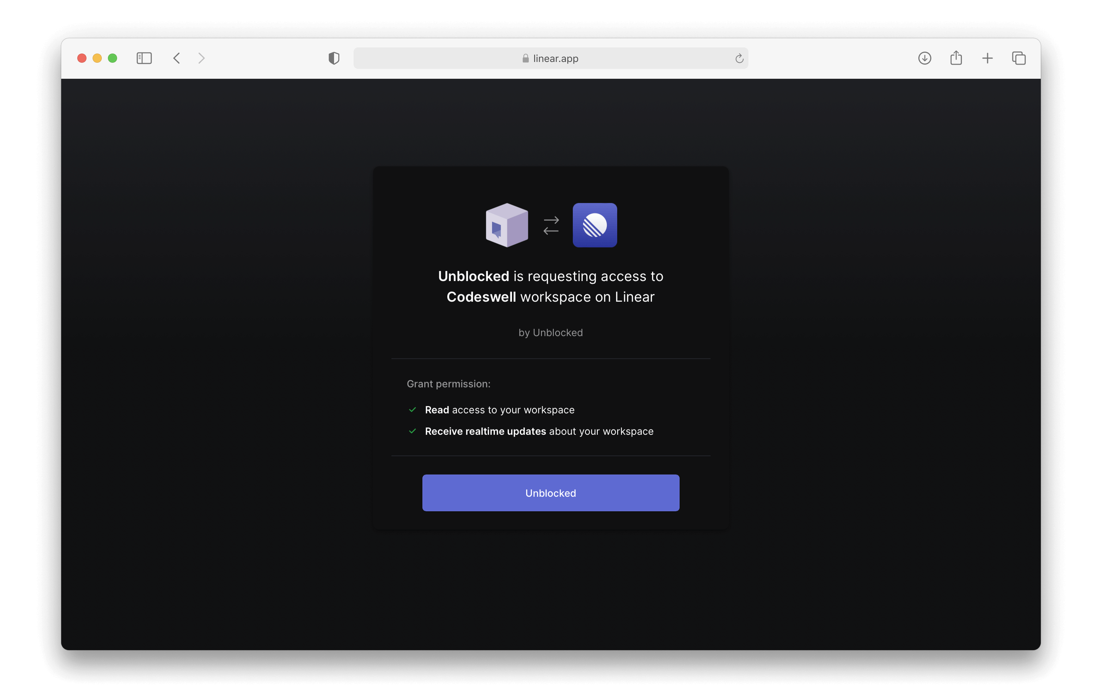The height and width of the screenshot is (696, 1102).
Task: Go forward with the right chevron
Action: click(201, 58)
